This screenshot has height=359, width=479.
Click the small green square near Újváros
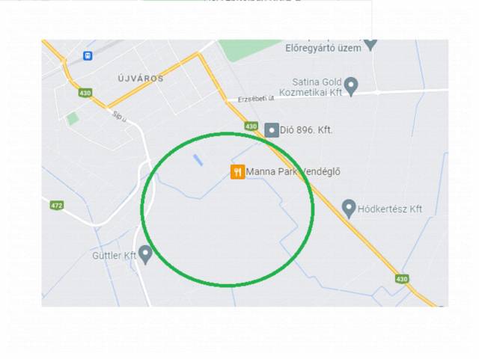[73, 119]
